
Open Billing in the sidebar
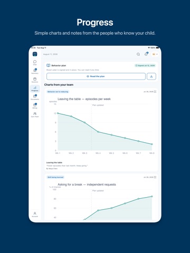coord(35,106)
